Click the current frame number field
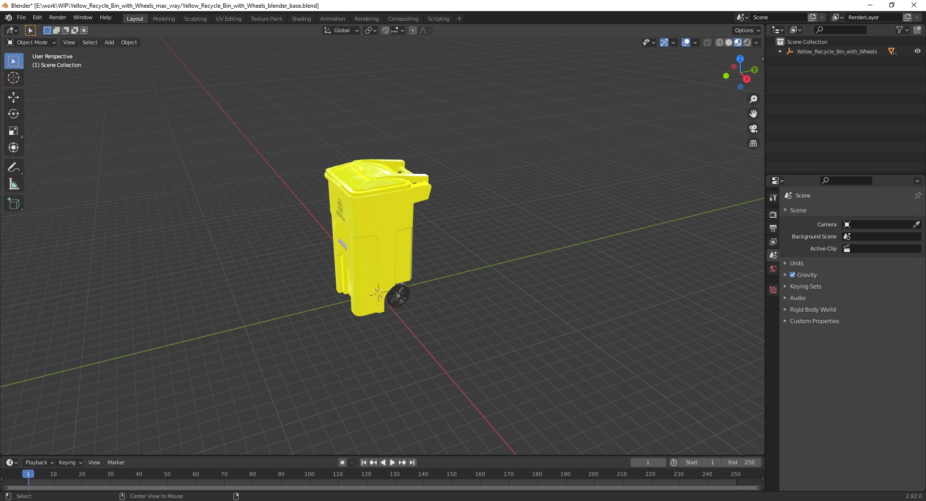Screen dimensions: 926x501 (648, 462)
